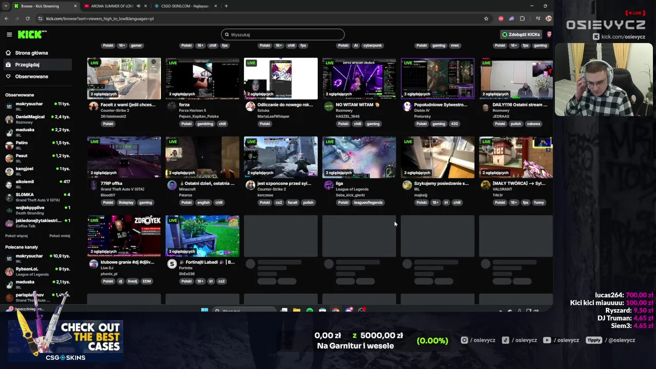The image size is (656, 369).
Task: Open the Kick hamburger sidebar menu
Action: click(x=9, y=34)
